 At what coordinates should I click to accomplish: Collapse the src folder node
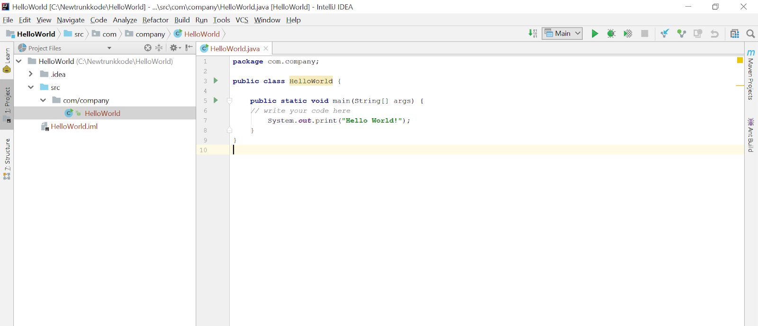[x=31, y=87]
